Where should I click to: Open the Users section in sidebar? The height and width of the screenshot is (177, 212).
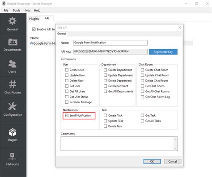point(13,67)
